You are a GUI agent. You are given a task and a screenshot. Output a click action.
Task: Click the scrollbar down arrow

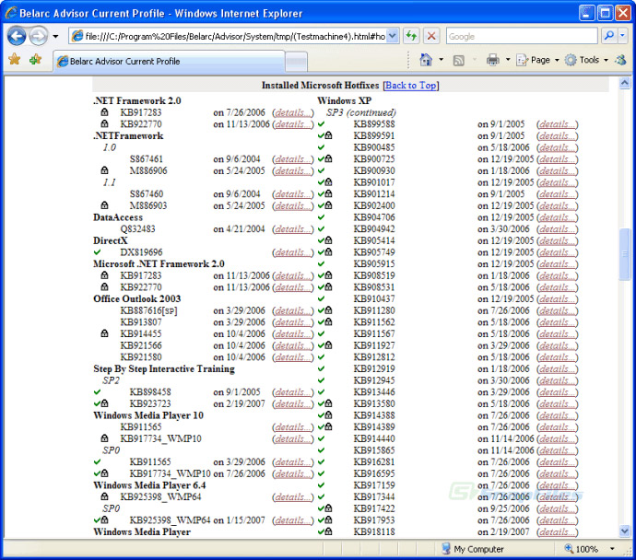coord(625,531)
